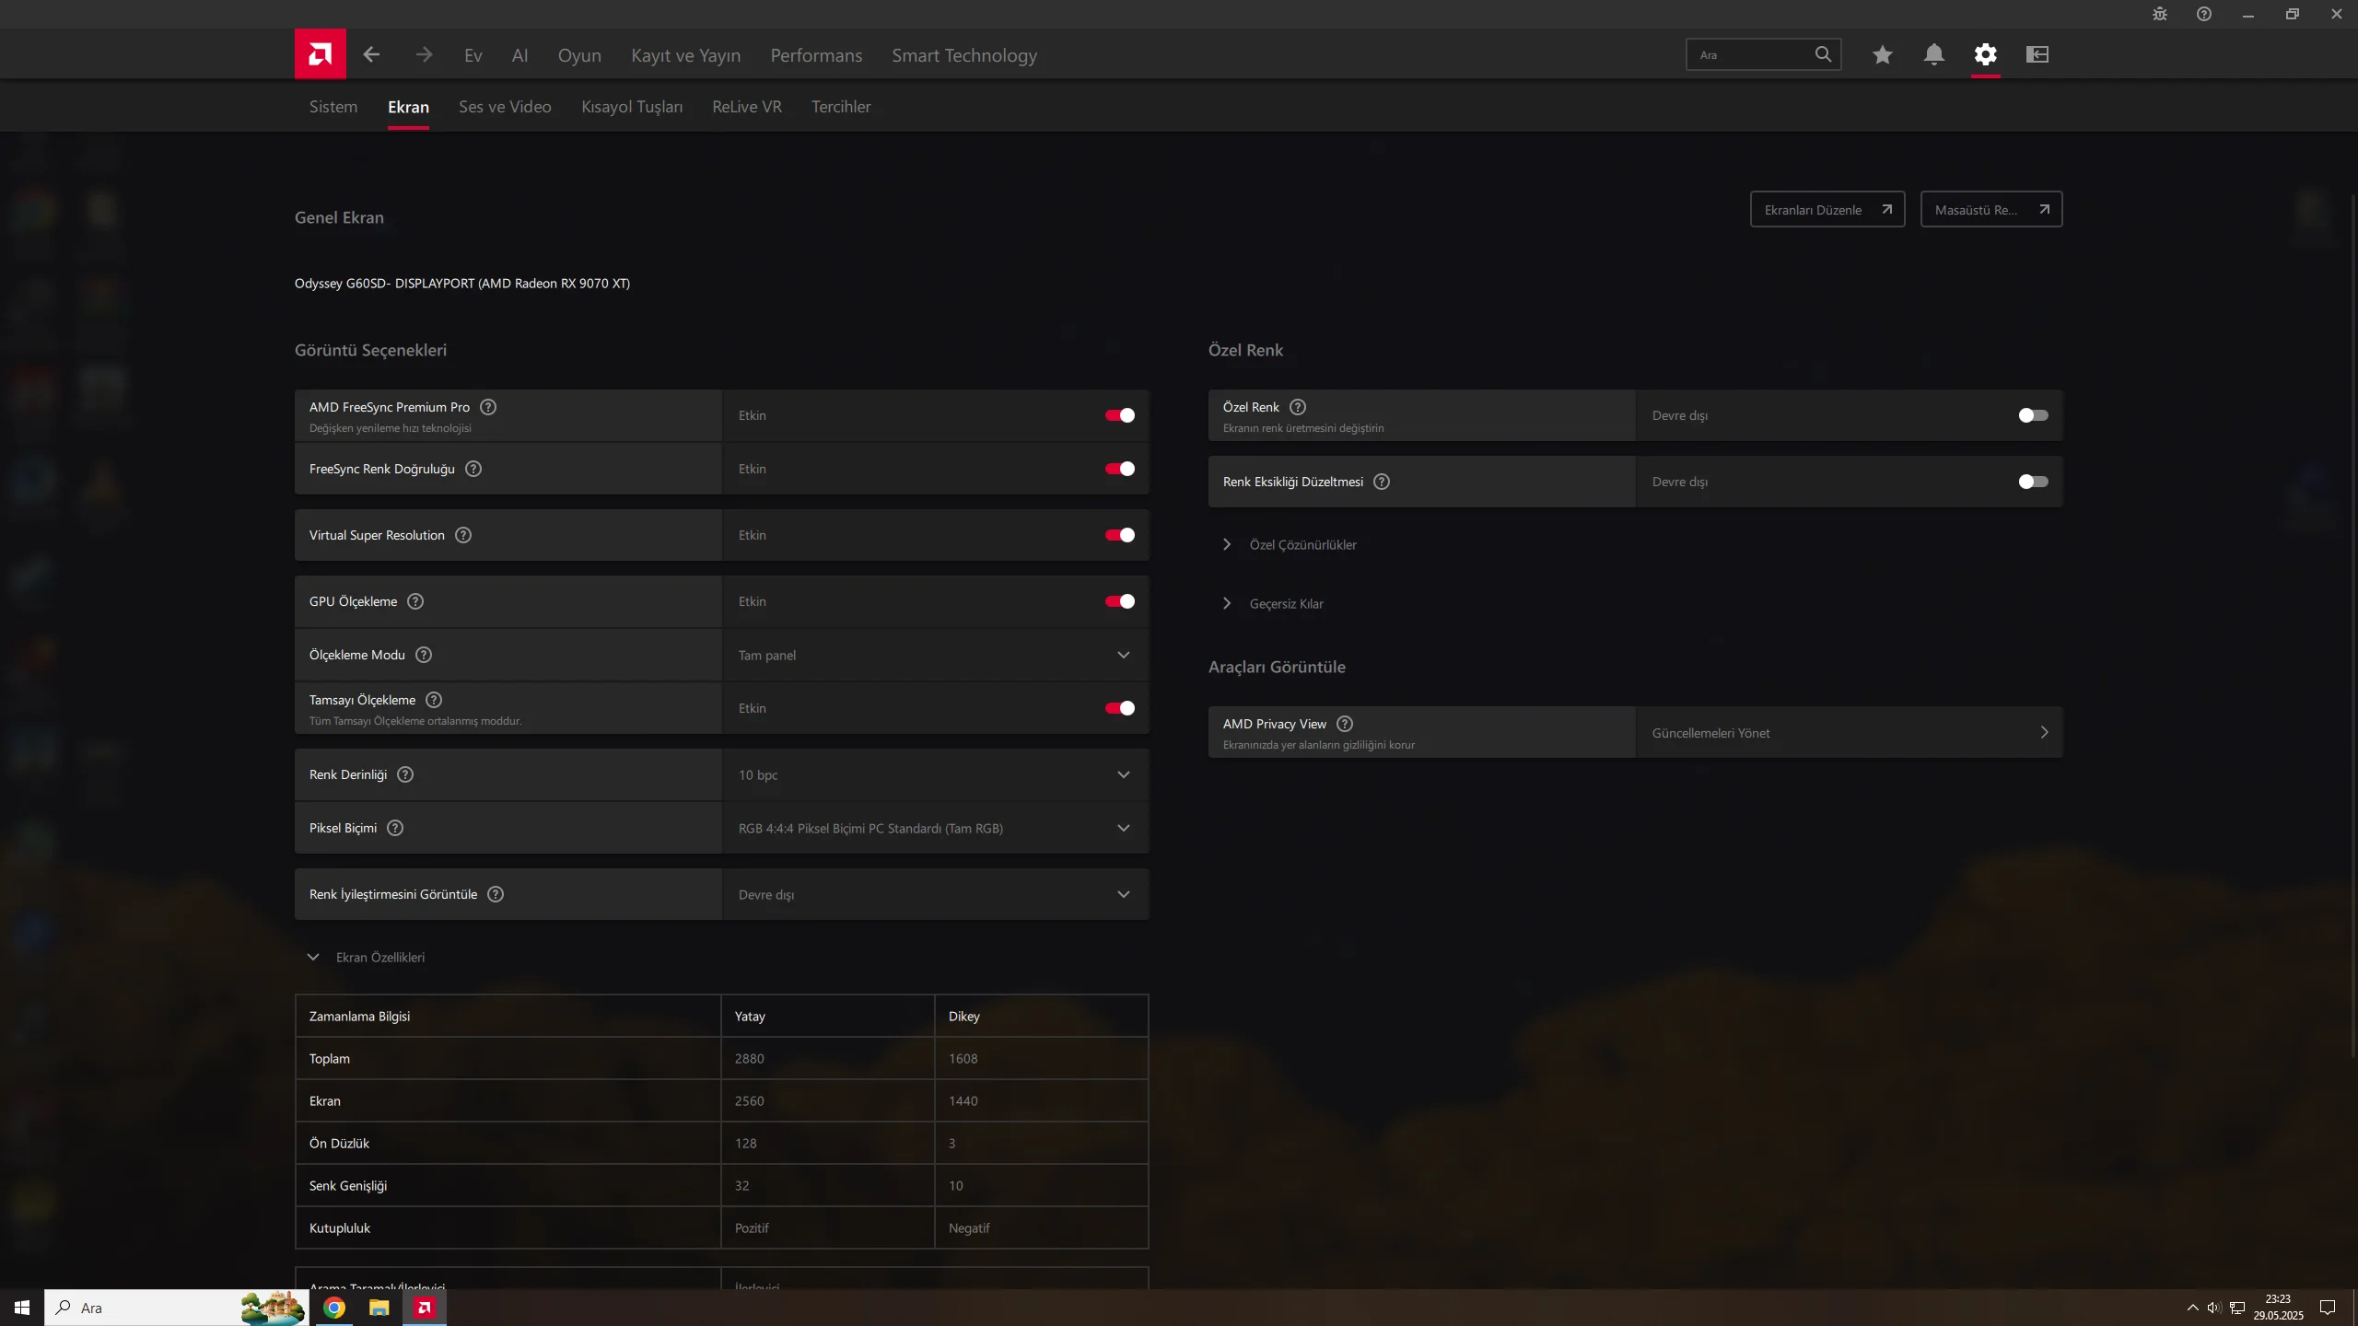Click the AMD logo home icon
The height and width of the screenshot is (1326, 2358).
coord(320,54)
